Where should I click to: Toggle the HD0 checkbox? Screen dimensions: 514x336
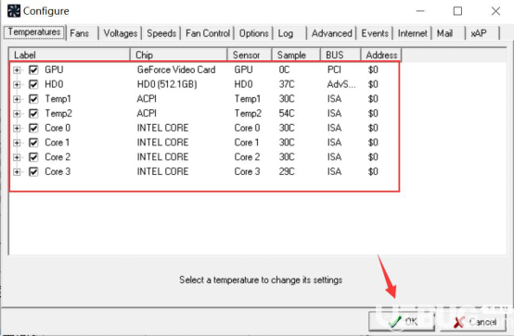[33, 84]
